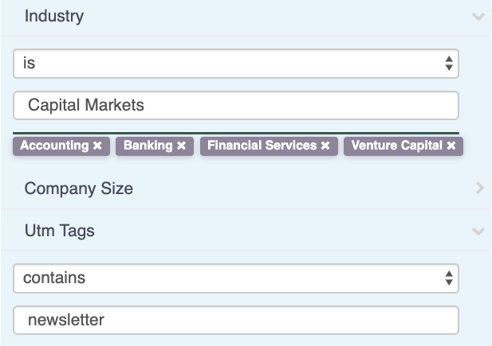This screenshot has height=346, width=492.
Task: Open the Industry 'is' operator dropdown
Action: (x=236, y=64)
